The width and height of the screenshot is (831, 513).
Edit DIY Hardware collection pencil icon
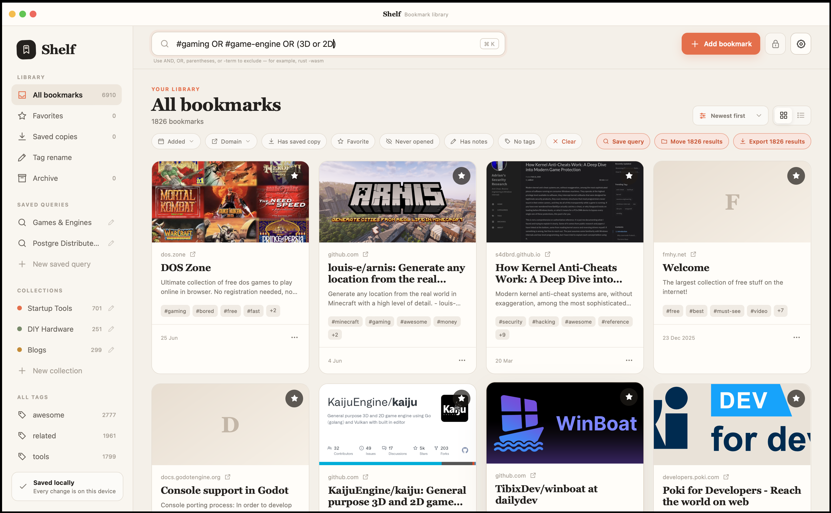pos(111,329)
